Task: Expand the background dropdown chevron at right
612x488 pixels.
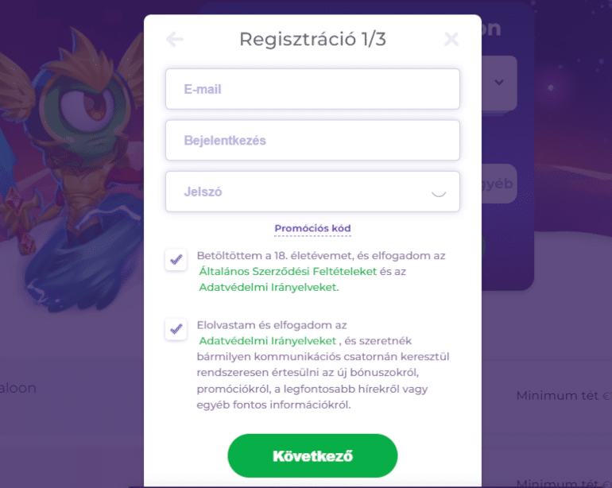Action: (499, 83)
